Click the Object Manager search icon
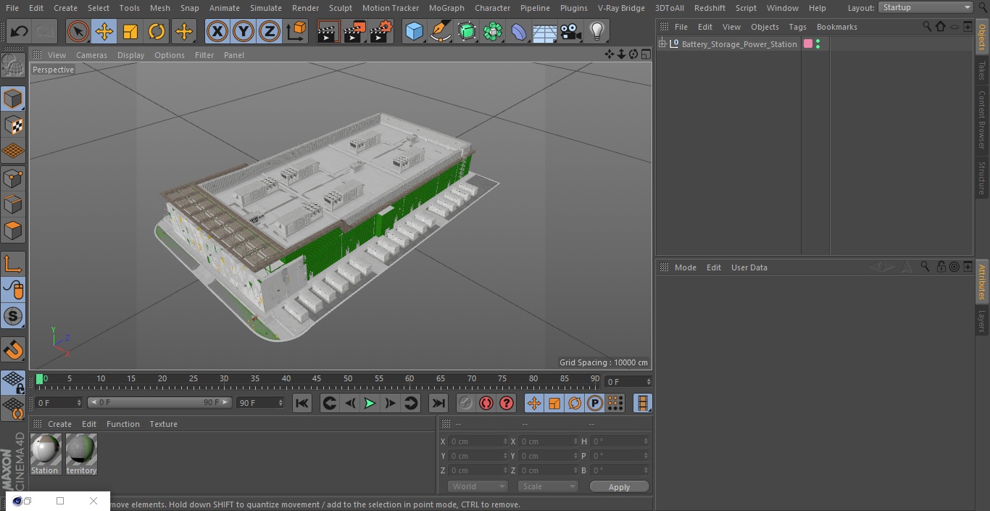 click(x=927, y=26)
